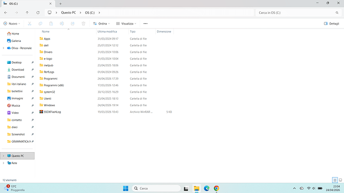Select the SSDXFlashLog archive file

click(50, 112)
